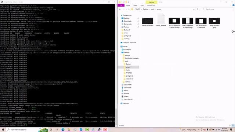Open the Share ribbon tab
Image resolution: width=235 pixels, height=132 pixels.
coord(135,5)
